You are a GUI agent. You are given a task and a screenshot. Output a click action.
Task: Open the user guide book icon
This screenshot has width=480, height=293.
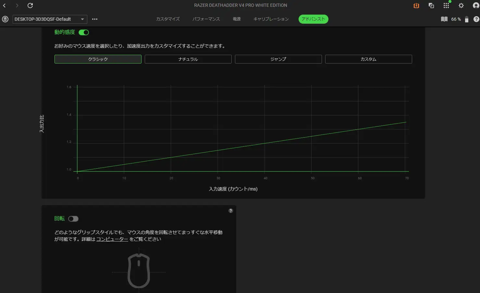point(444,19)
